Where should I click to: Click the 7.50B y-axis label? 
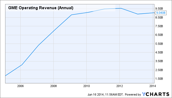point(159,26)
